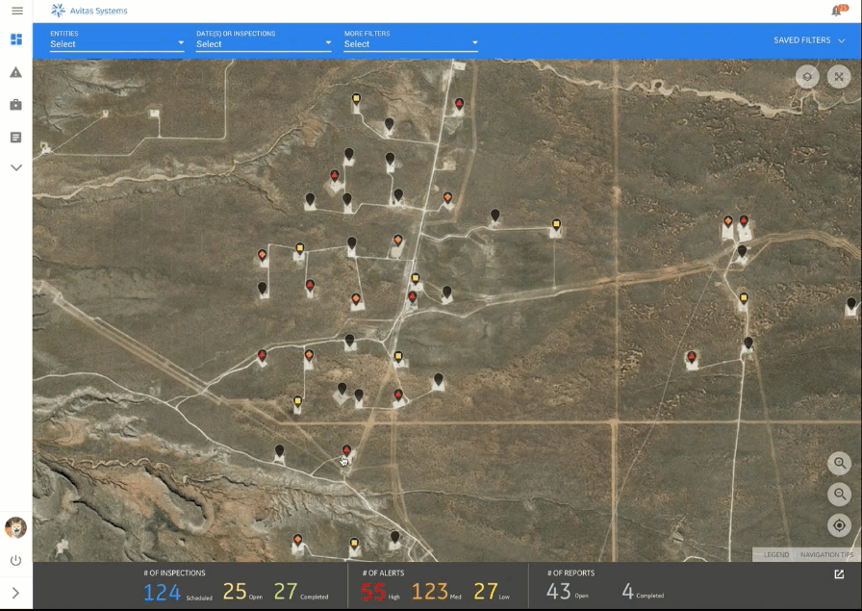Image resolution: width=862 pixels, height=611 pixels.
Task: Click the Avitas Systems logo
Action: 89,11
